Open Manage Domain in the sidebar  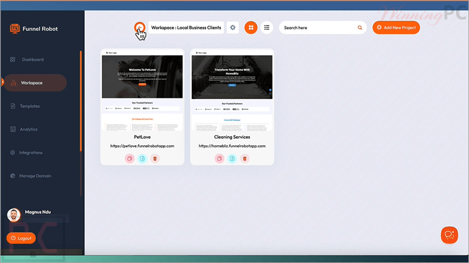tap(36, 176)
